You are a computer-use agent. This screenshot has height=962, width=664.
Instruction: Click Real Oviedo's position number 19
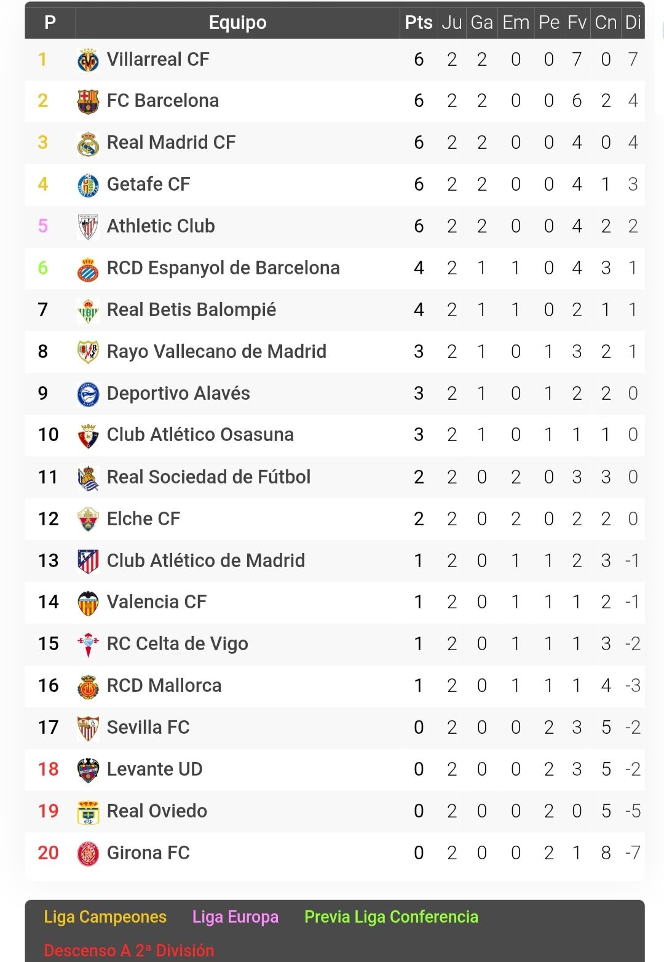click(x=48, y=811)
